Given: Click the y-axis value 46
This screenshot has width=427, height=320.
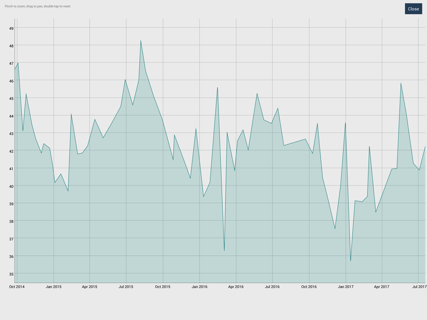Looking at the screenshot, I should click(x=11, y=81).
